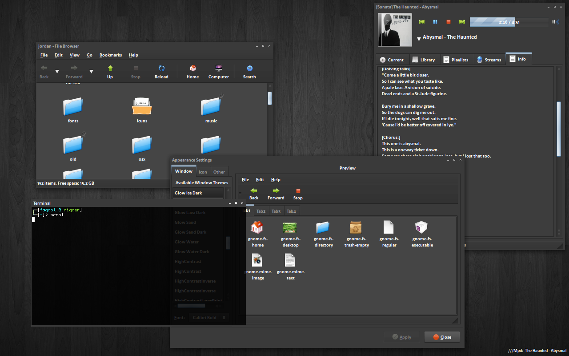Open the Streams tab in Sonata
Viewport: 569px width, 356px height.
[489, 60]
